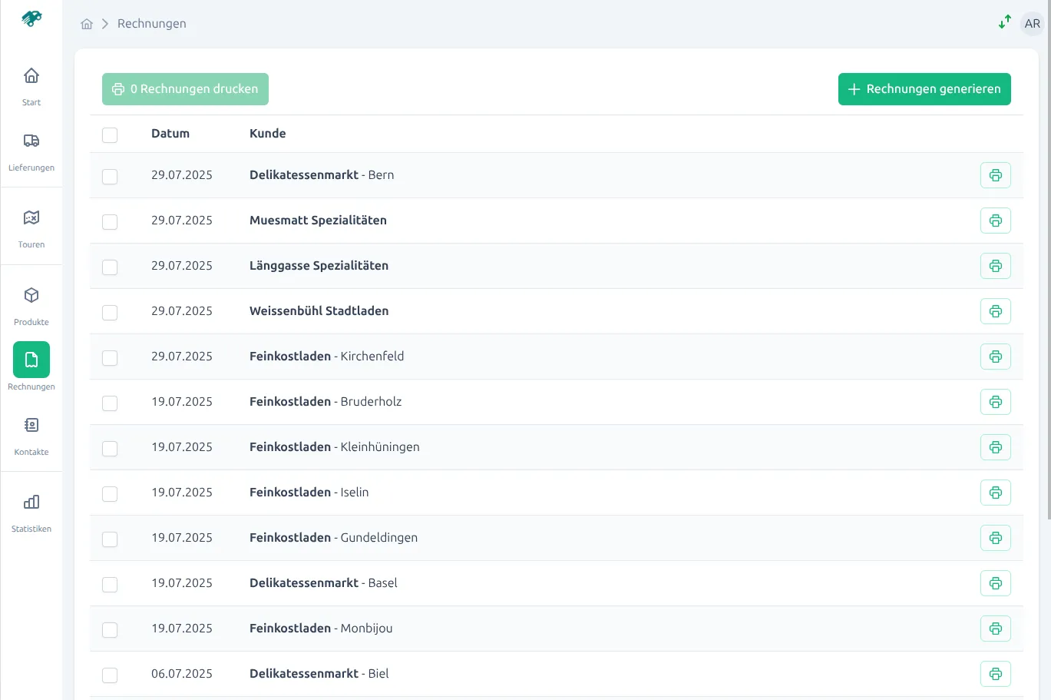The width and height of the screenshot is (1051, 700).
Task: Open Rechnungen via the breadcrumb
Action: click(x=151, y=23)
